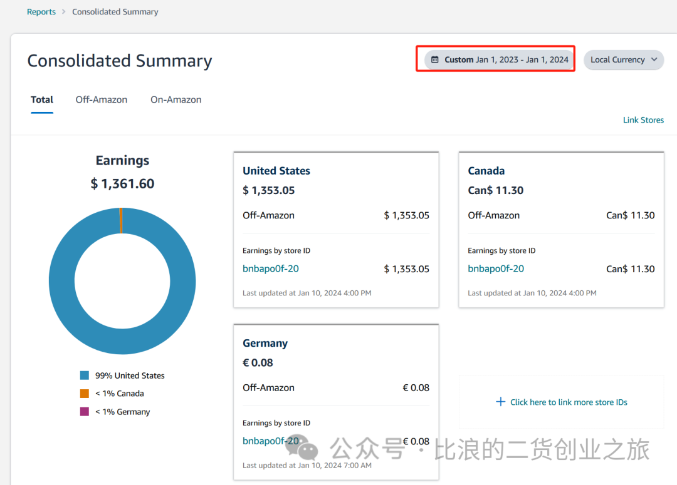Click the < 1% Germany legend label
The width and height of the screenshot is (677, 485).
click(123, 412)
